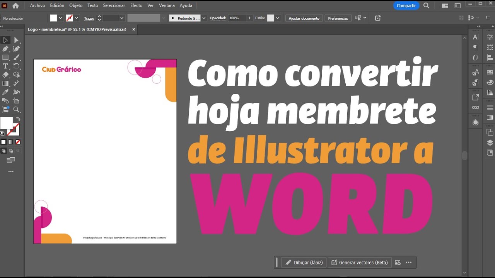Set the paint mode to None
The image size is (495, 278).
point(18,142)
